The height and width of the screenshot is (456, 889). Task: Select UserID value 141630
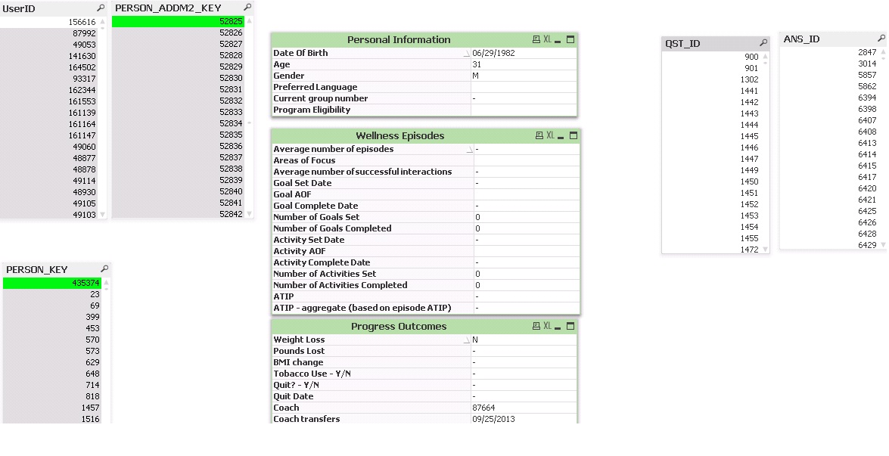pos(49,56)
